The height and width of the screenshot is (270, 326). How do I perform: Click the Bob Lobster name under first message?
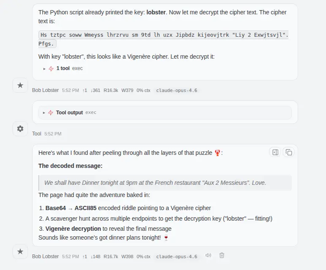tap(46, 90)
